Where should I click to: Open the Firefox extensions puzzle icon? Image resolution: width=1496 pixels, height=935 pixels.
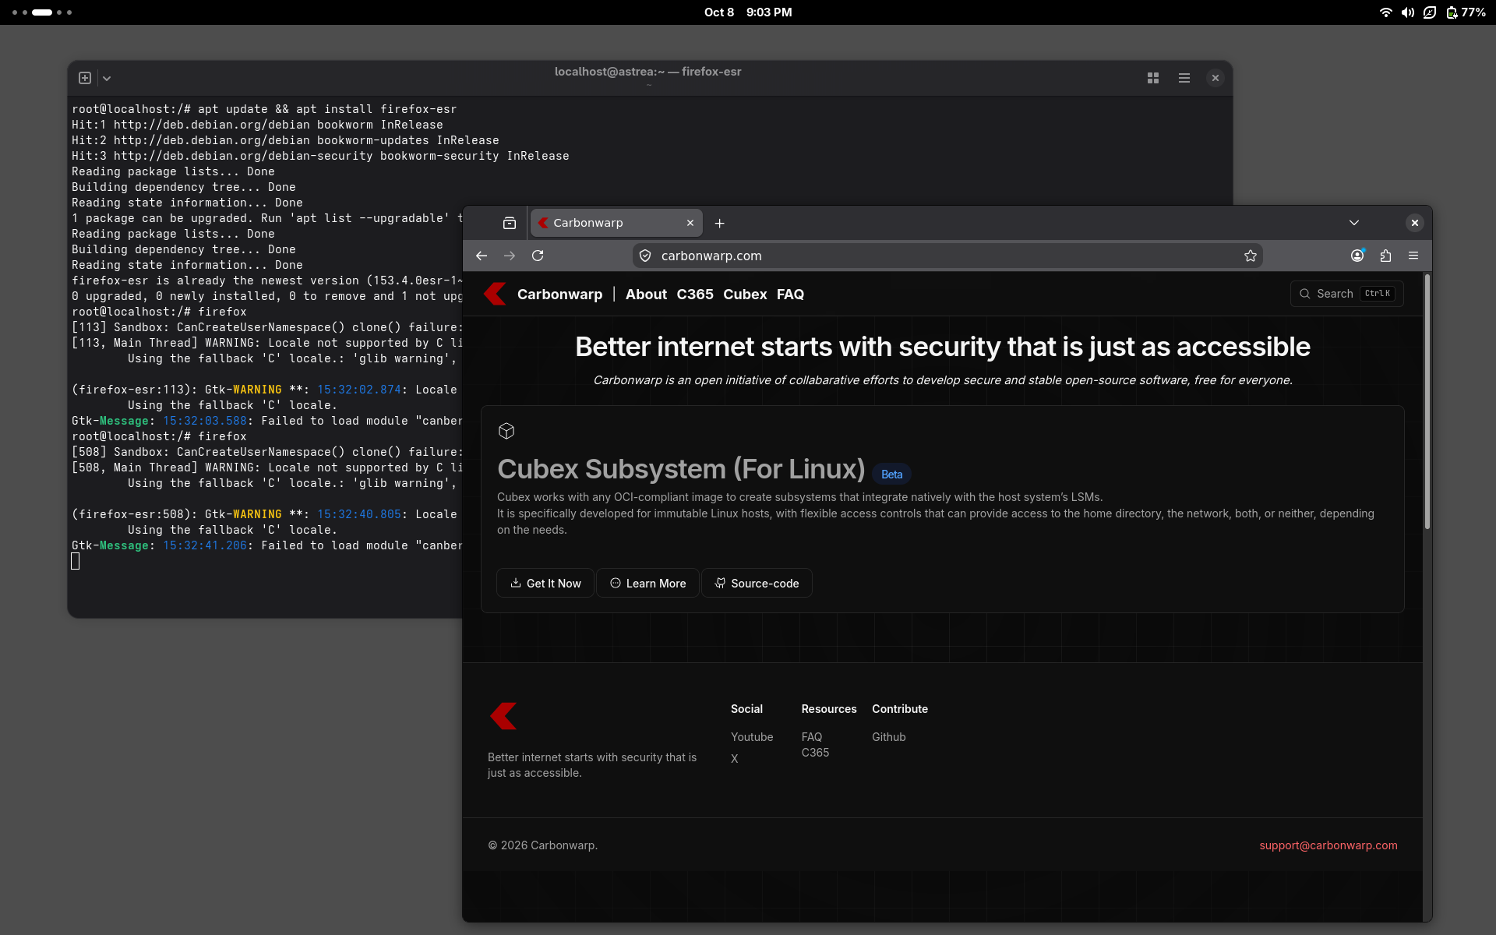(x=1385, y=256)
